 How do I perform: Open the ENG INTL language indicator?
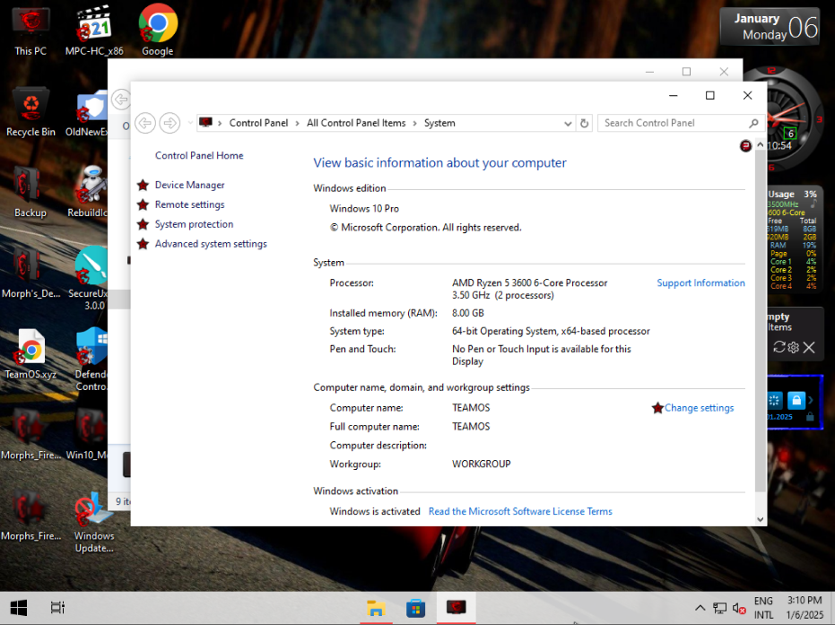763,608
